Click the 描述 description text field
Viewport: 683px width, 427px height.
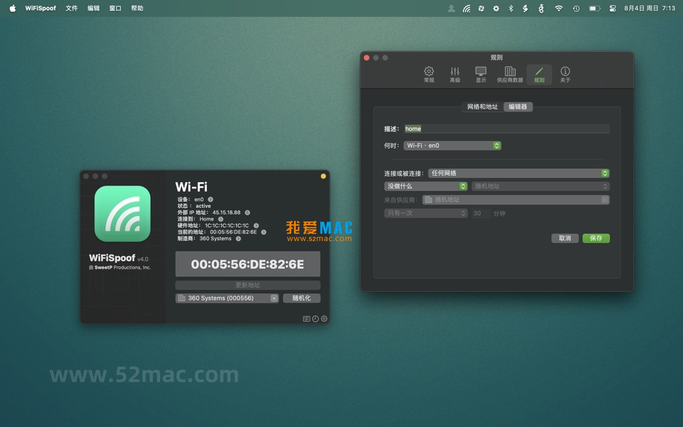pos(507,129)
